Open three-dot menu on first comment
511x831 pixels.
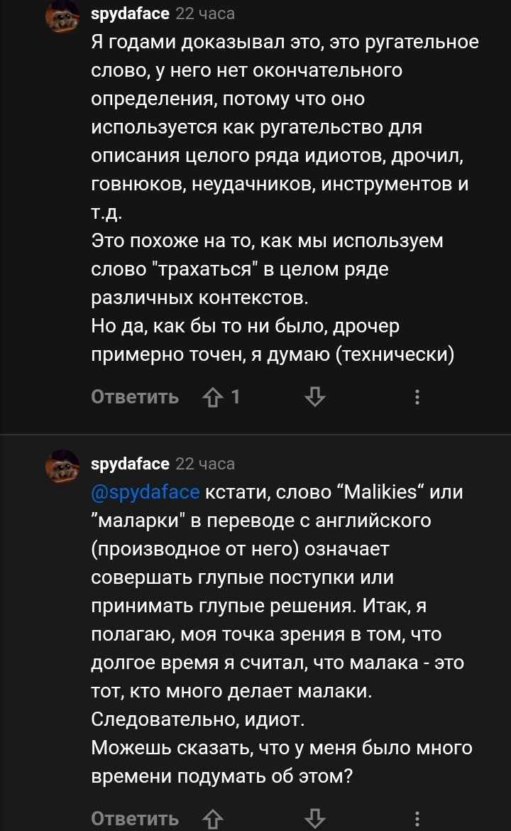click(417, 397)
